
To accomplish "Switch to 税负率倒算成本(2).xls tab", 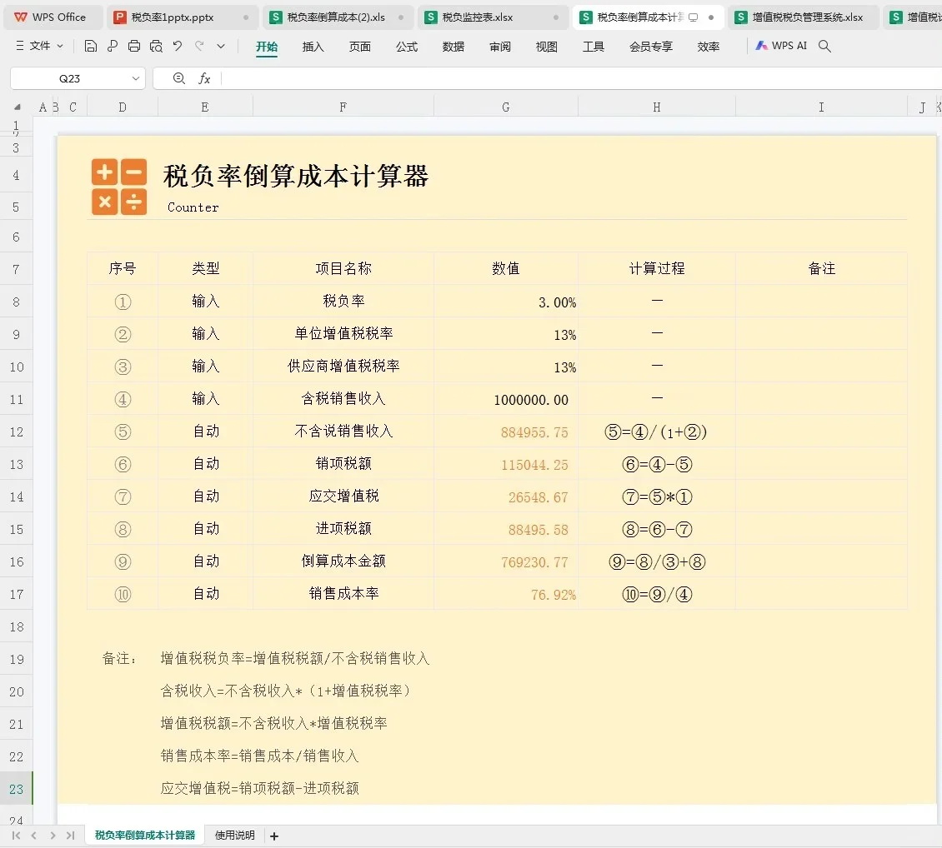I will pos(337,17).
